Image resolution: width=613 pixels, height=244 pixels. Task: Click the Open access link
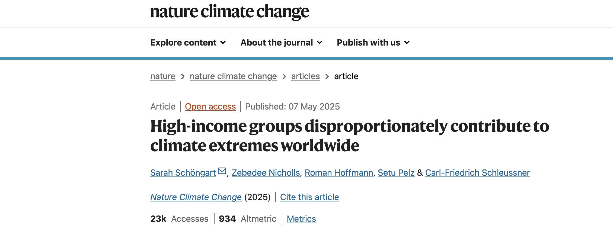click(x=210, y=107)
